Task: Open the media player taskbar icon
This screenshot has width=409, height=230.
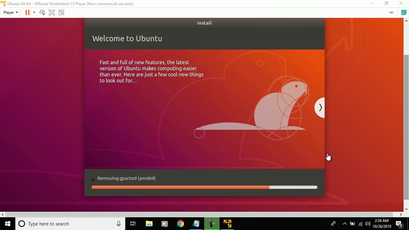Action: click(x=165, y=224)
